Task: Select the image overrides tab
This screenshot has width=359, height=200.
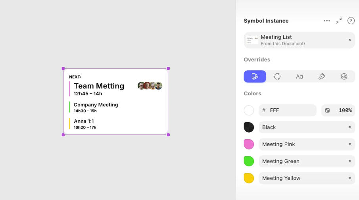Action: click(x=344, y=76)
